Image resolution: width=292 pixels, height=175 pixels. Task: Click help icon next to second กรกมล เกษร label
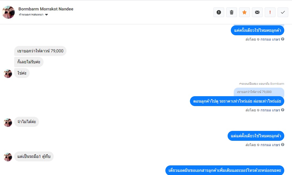(x=283, y=110)
